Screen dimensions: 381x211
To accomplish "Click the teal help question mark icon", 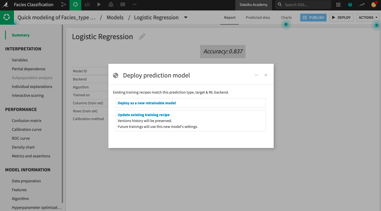I will pos(350,5).
